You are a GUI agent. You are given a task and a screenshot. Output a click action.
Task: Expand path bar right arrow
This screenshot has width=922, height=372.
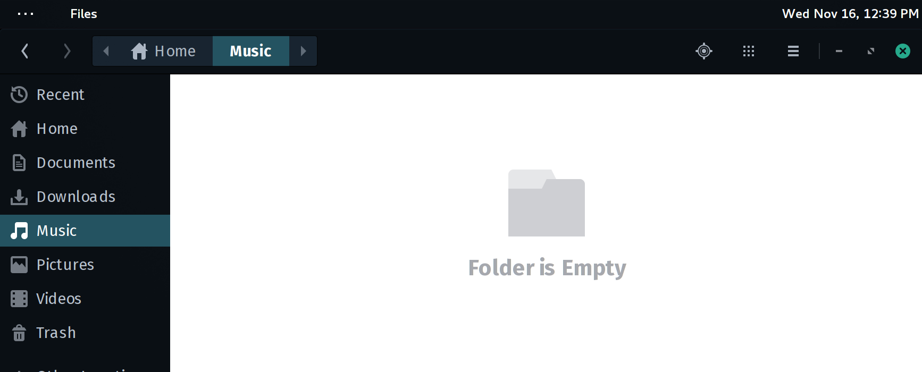click(303, 51)
